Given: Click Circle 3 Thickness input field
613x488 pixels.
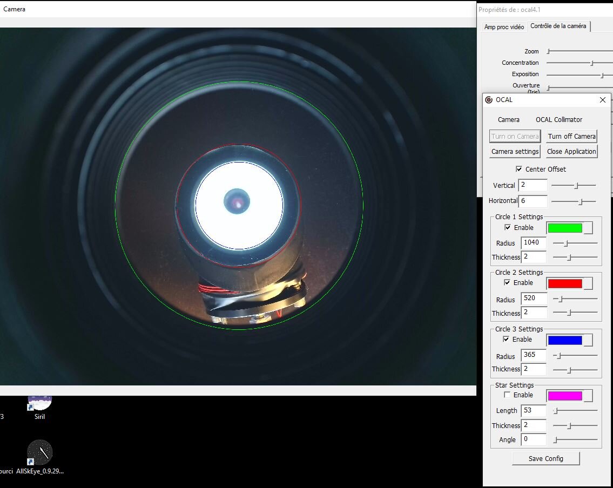Looking at the screenshot, I should (534, 369).
